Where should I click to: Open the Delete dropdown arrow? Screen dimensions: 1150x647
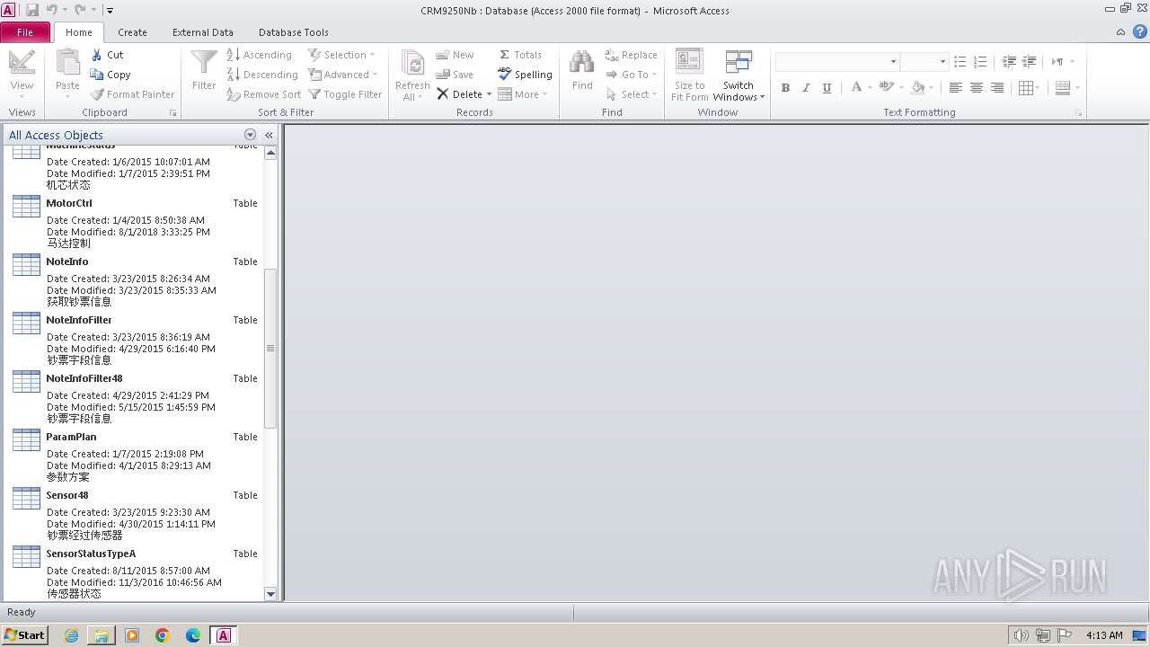489,94
